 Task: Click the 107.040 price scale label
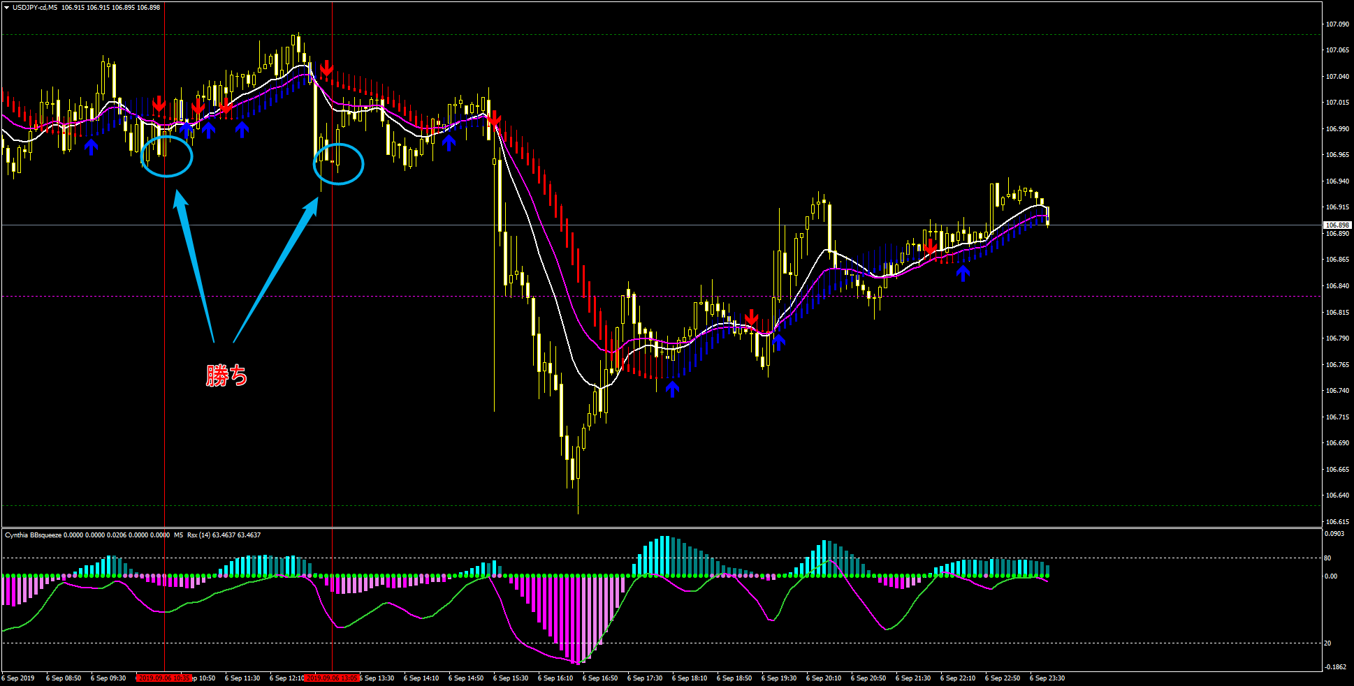pos(1337,77)
